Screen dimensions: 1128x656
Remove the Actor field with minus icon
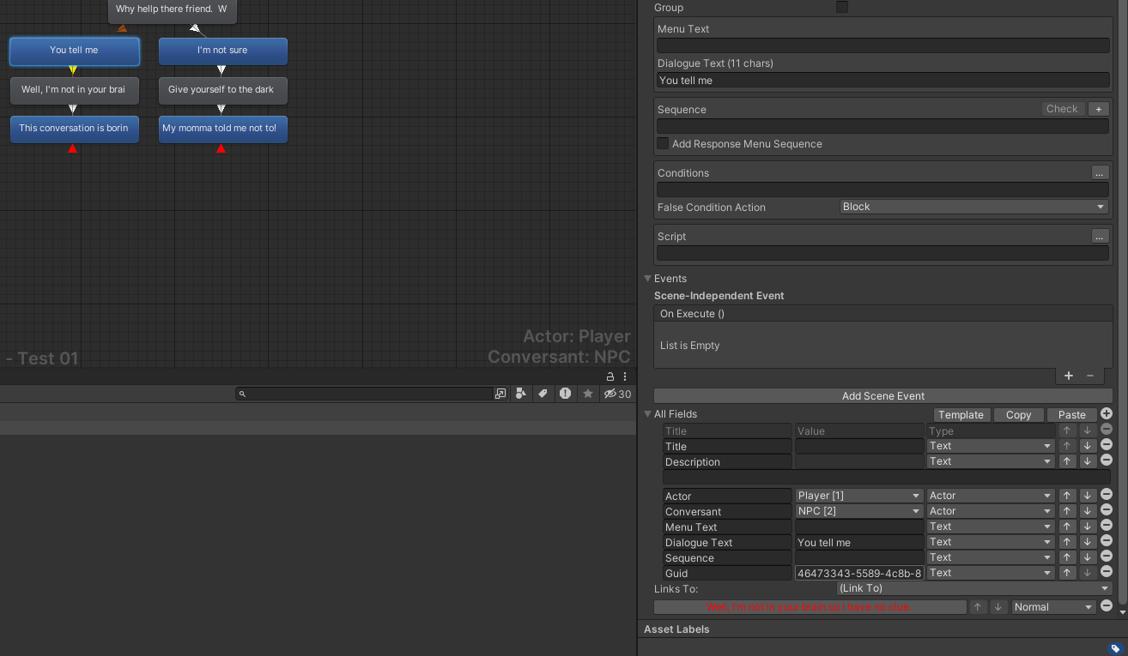(x=1107, y=495)
